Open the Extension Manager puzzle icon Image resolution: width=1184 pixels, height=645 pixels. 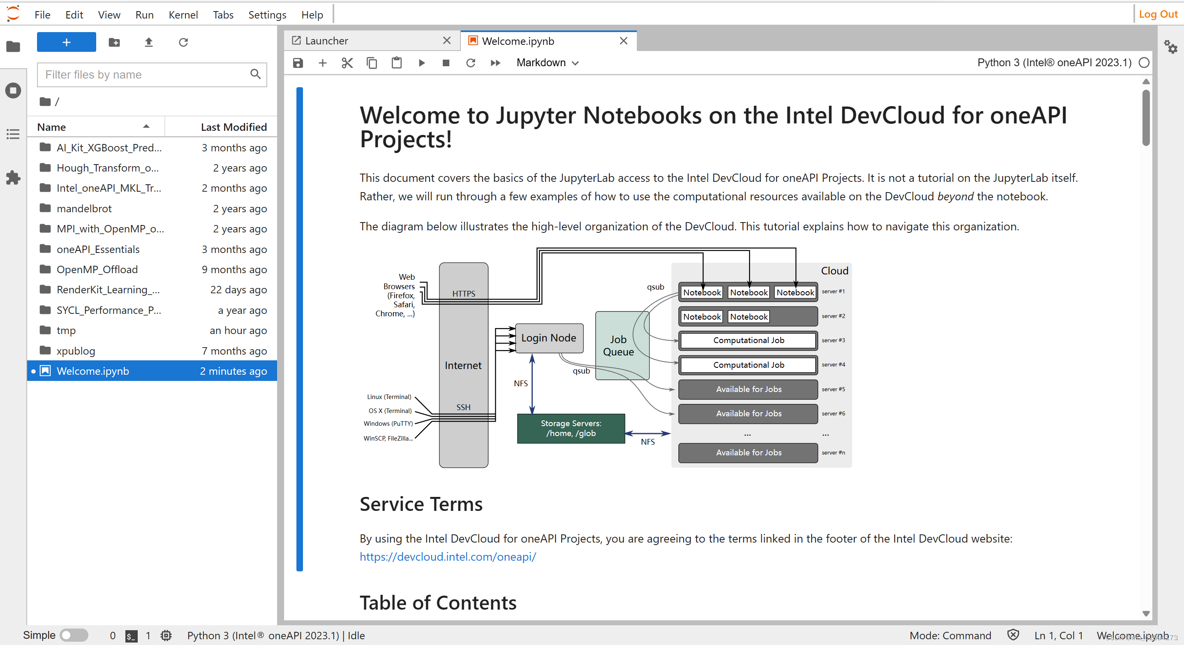(13, 178)
